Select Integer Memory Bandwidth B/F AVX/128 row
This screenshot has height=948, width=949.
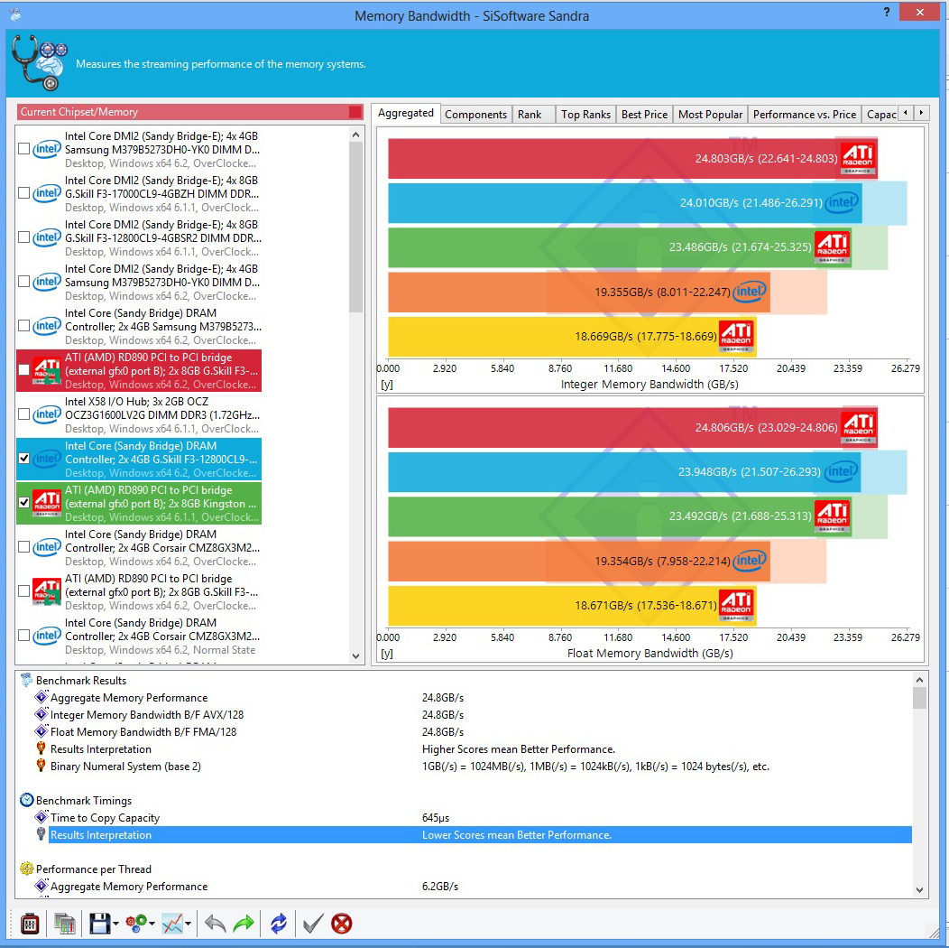click(x=472, y=715)
